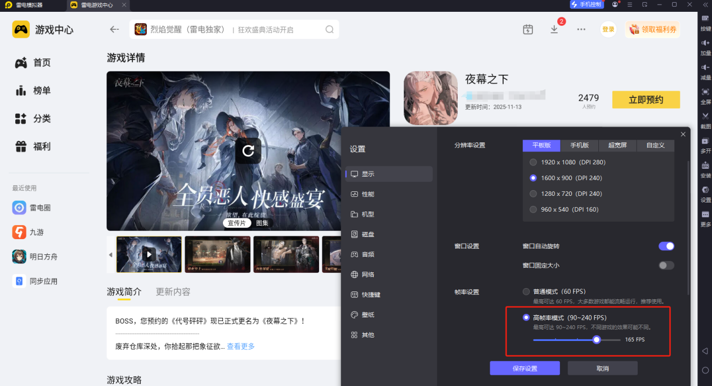The height and width of the screenshot is (386, 712).
Task: Turn on 窗口固定大小 fixed window size
Action: click(666, 265)
